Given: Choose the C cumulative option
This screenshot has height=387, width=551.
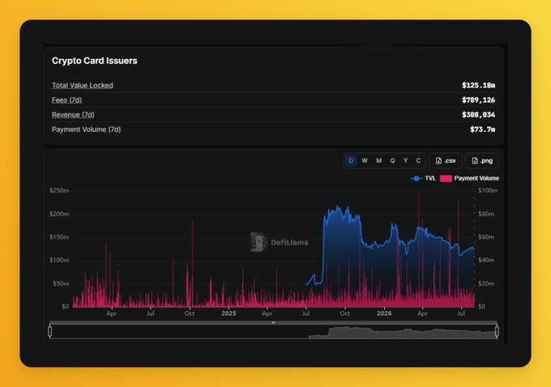Looking at the screenshot, I should (x=418, y=161).
